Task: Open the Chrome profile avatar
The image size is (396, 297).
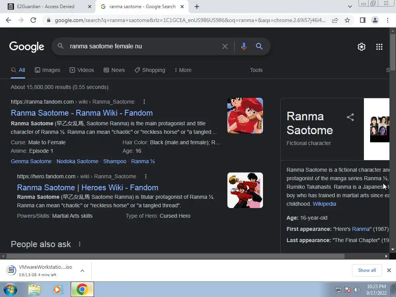Action: (x=375, y=20)
